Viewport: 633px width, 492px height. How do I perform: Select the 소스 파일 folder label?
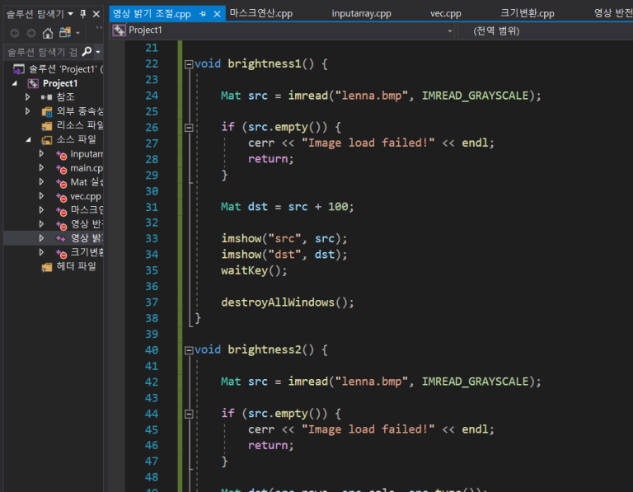coord(76,139)
